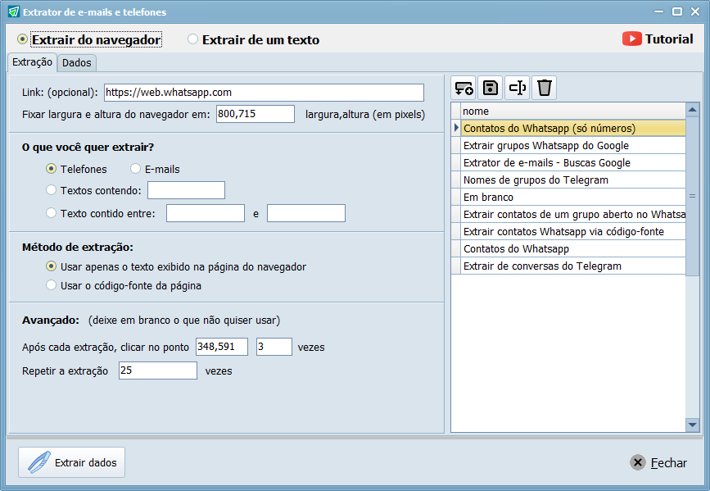710x491 pixels.
Task: Click scroll-up arrow of presets list
Action: click(692, 110)
